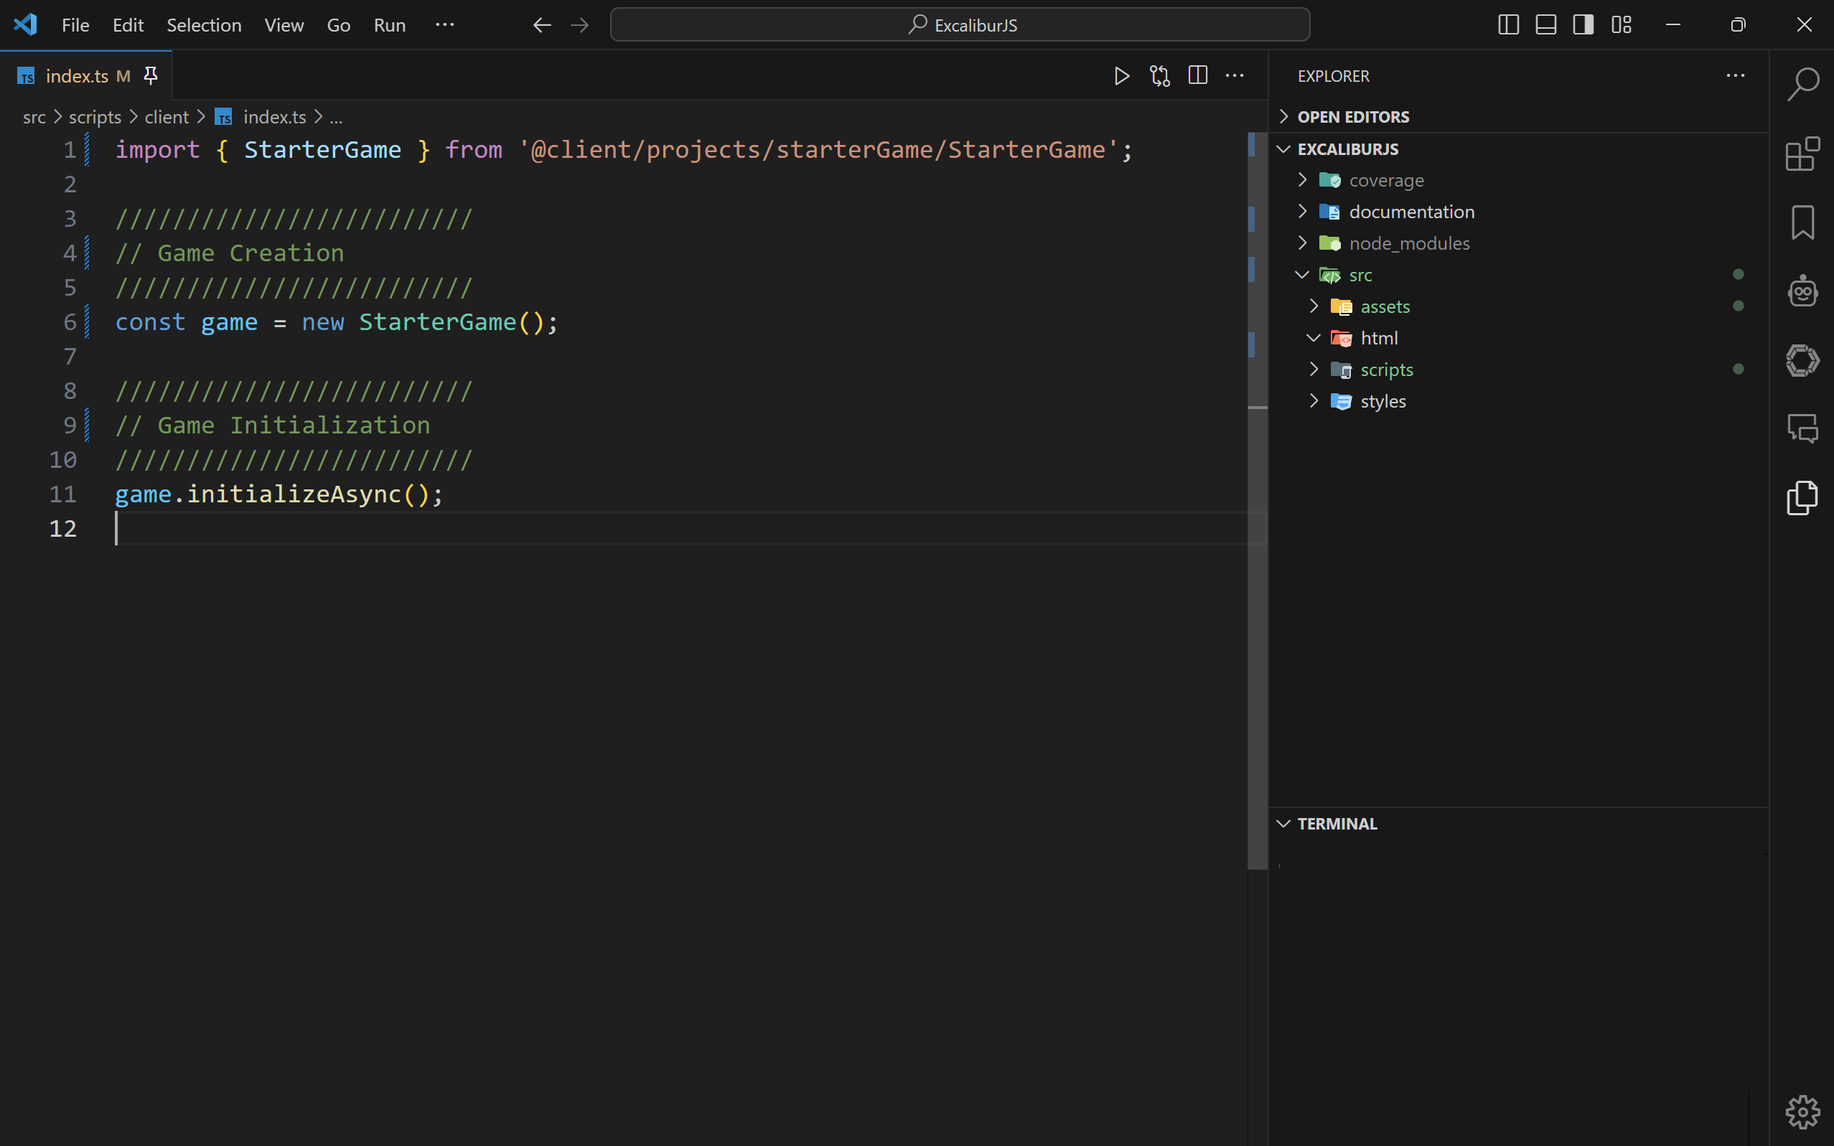Open the Bookmarks activity bar icon
This screenshot has width=1834, height=1146.
[x=1803, y=223]
